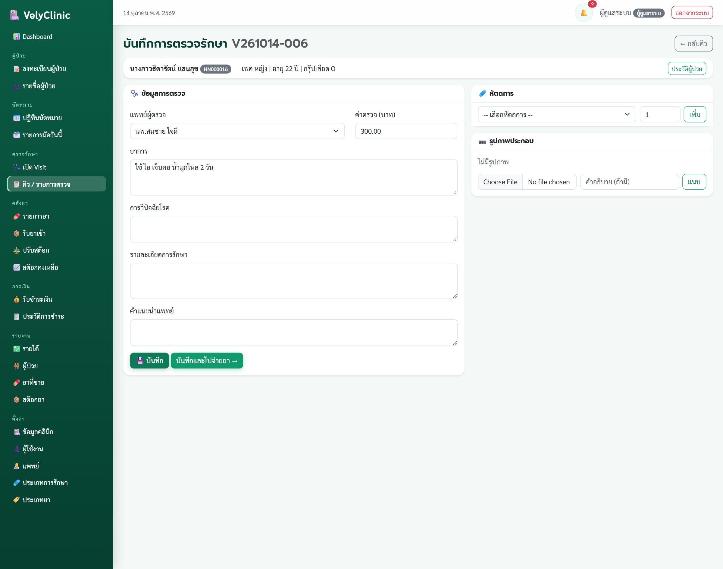This screenshot has height=569, width=723.
Task: Open the Dashboard chart icon
Action: pos(16,37)
